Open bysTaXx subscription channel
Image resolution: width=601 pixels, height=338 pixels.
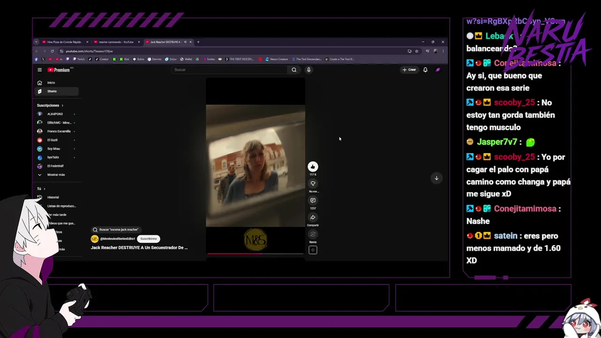pyautogui.click(x=56, y=157)
